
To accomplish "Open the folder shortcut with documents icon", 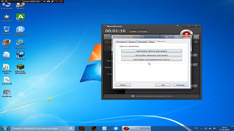I will [x=7, y=69].
